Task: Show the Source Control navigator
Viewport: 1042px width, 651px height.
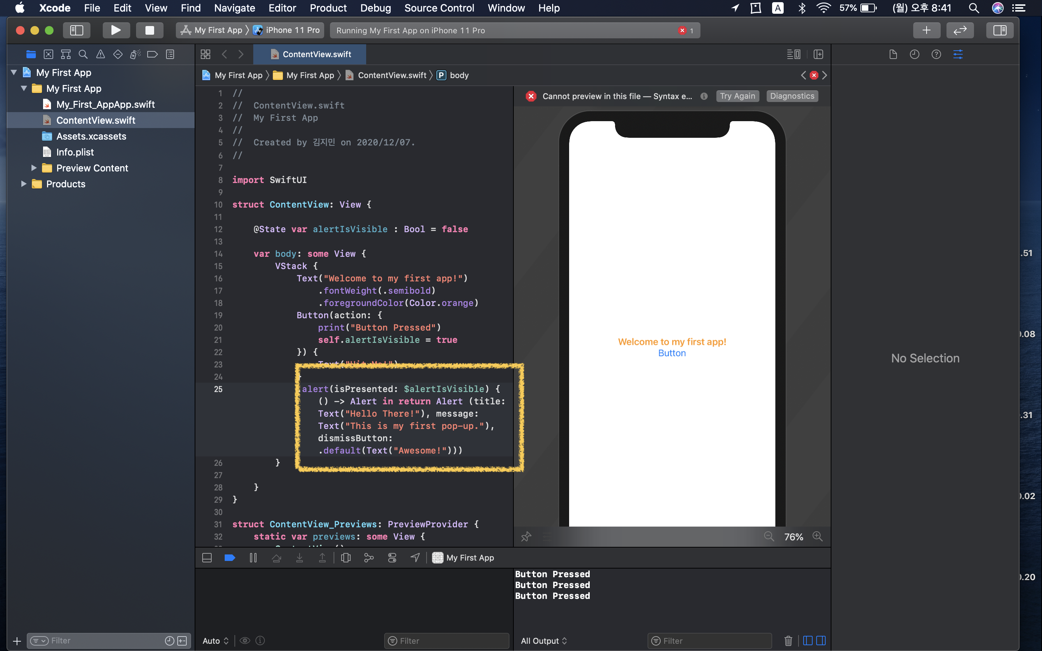Action: 48,54
